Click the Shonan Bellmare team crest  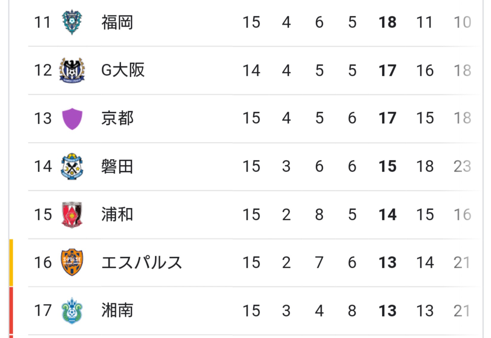72,311
